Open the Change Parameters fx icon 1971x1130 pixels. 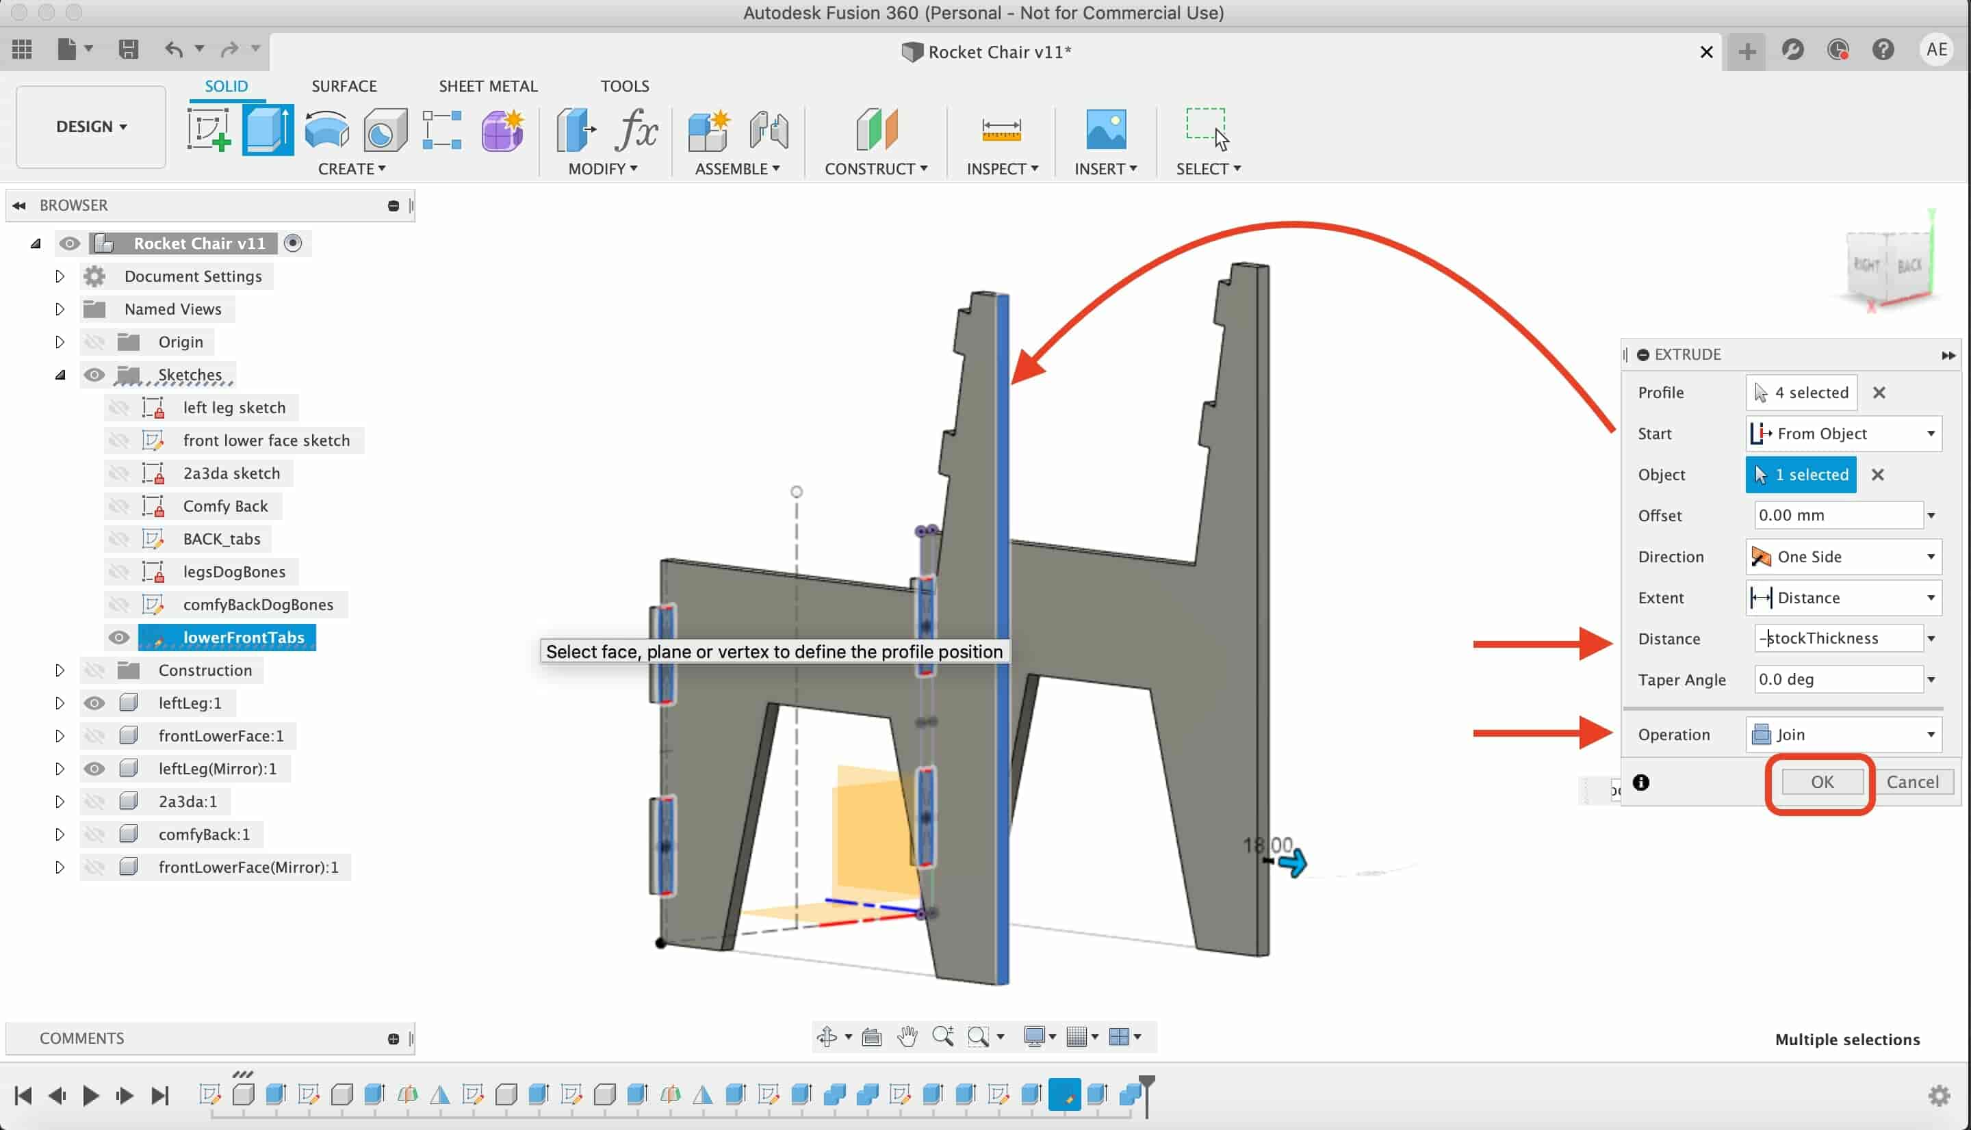(636, 129)
